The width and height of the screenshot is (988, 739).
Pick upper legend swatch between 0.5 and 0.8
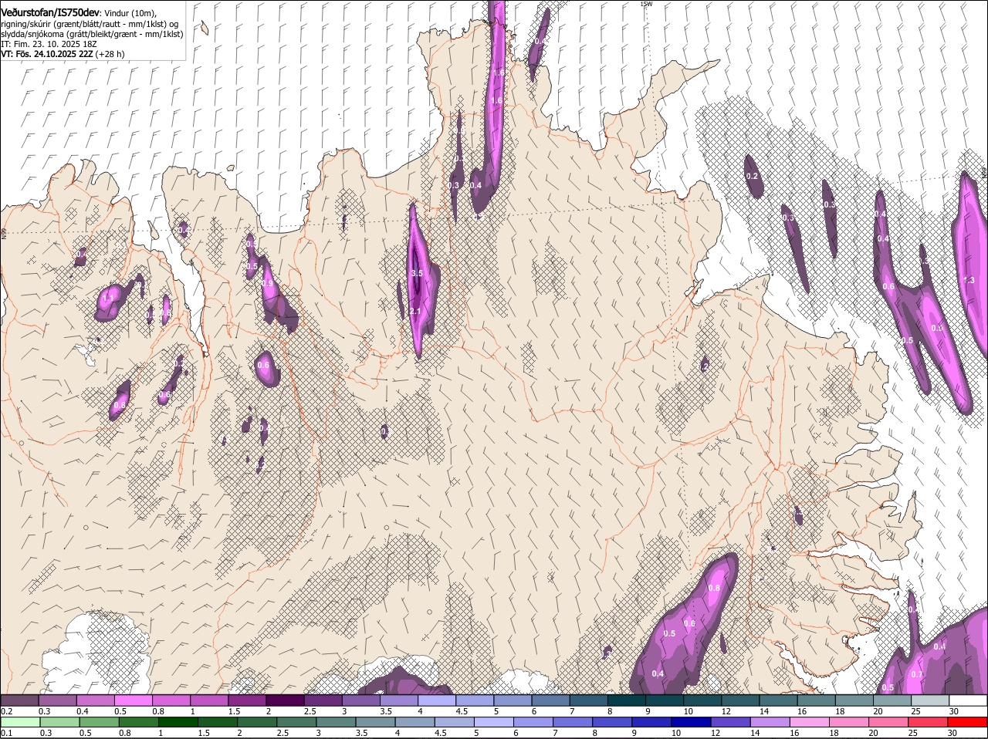pyautogui.click(x=134, y=700)
